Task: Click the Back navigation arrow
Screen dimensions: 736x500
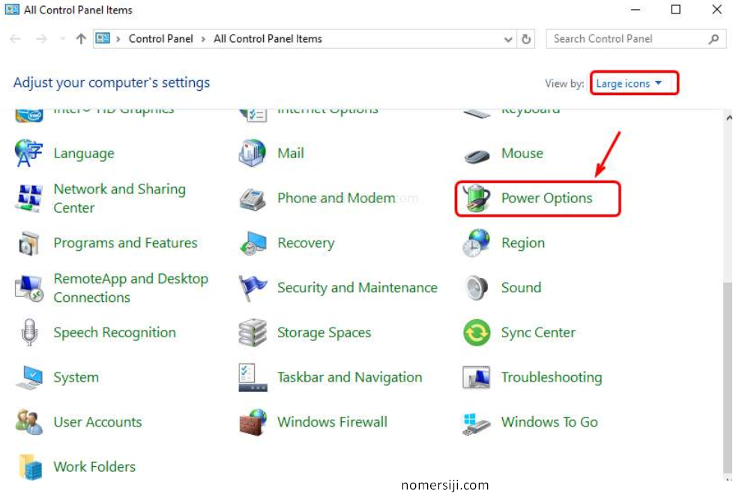Action: click(x=15, y=39)
